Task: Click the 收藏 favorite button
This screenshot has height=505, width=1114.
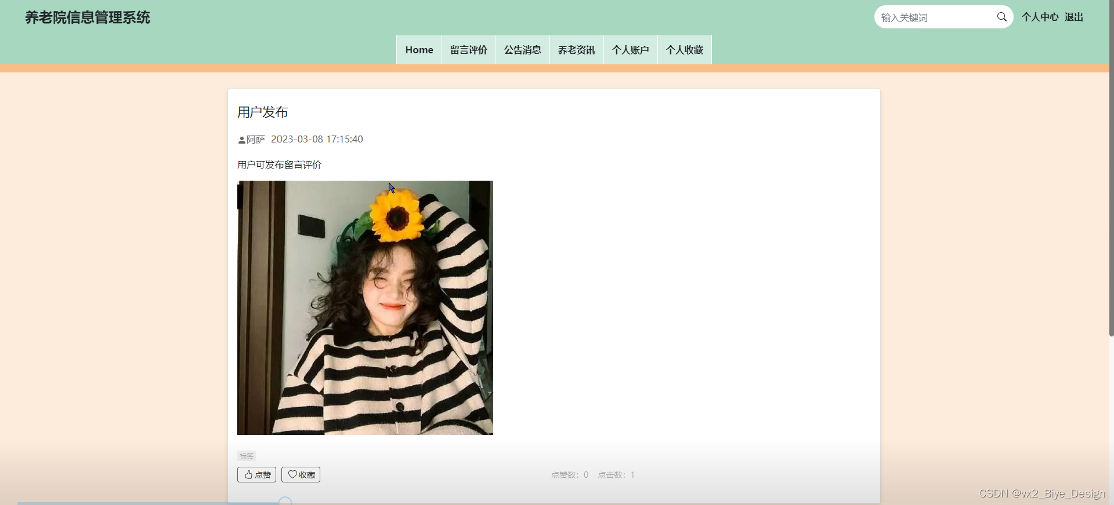Action: [x=301, y=475]
